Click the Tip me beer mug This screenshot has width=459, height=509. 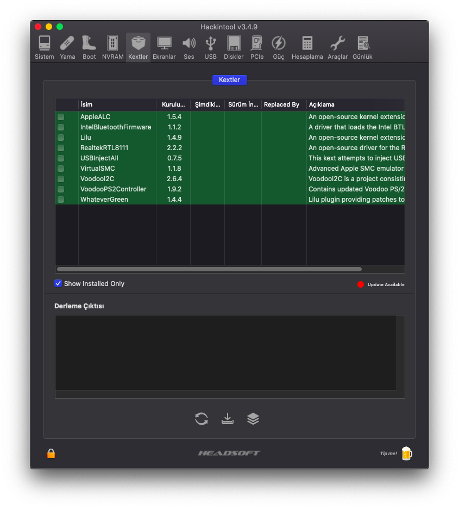click(x=407, y=454)
